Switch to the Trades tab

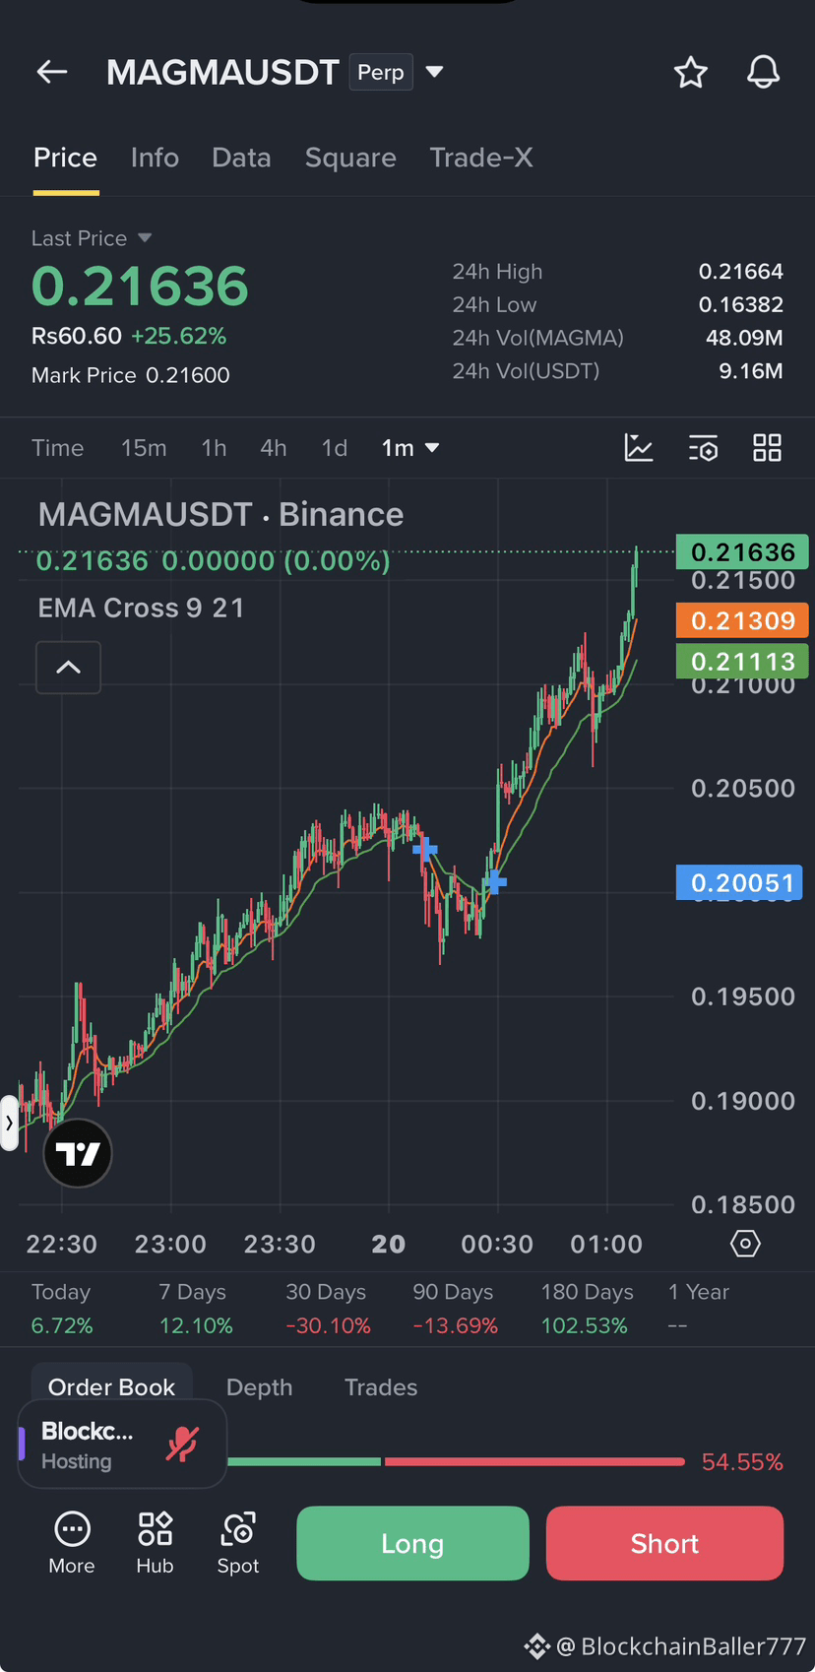(x=381, y=1386)
